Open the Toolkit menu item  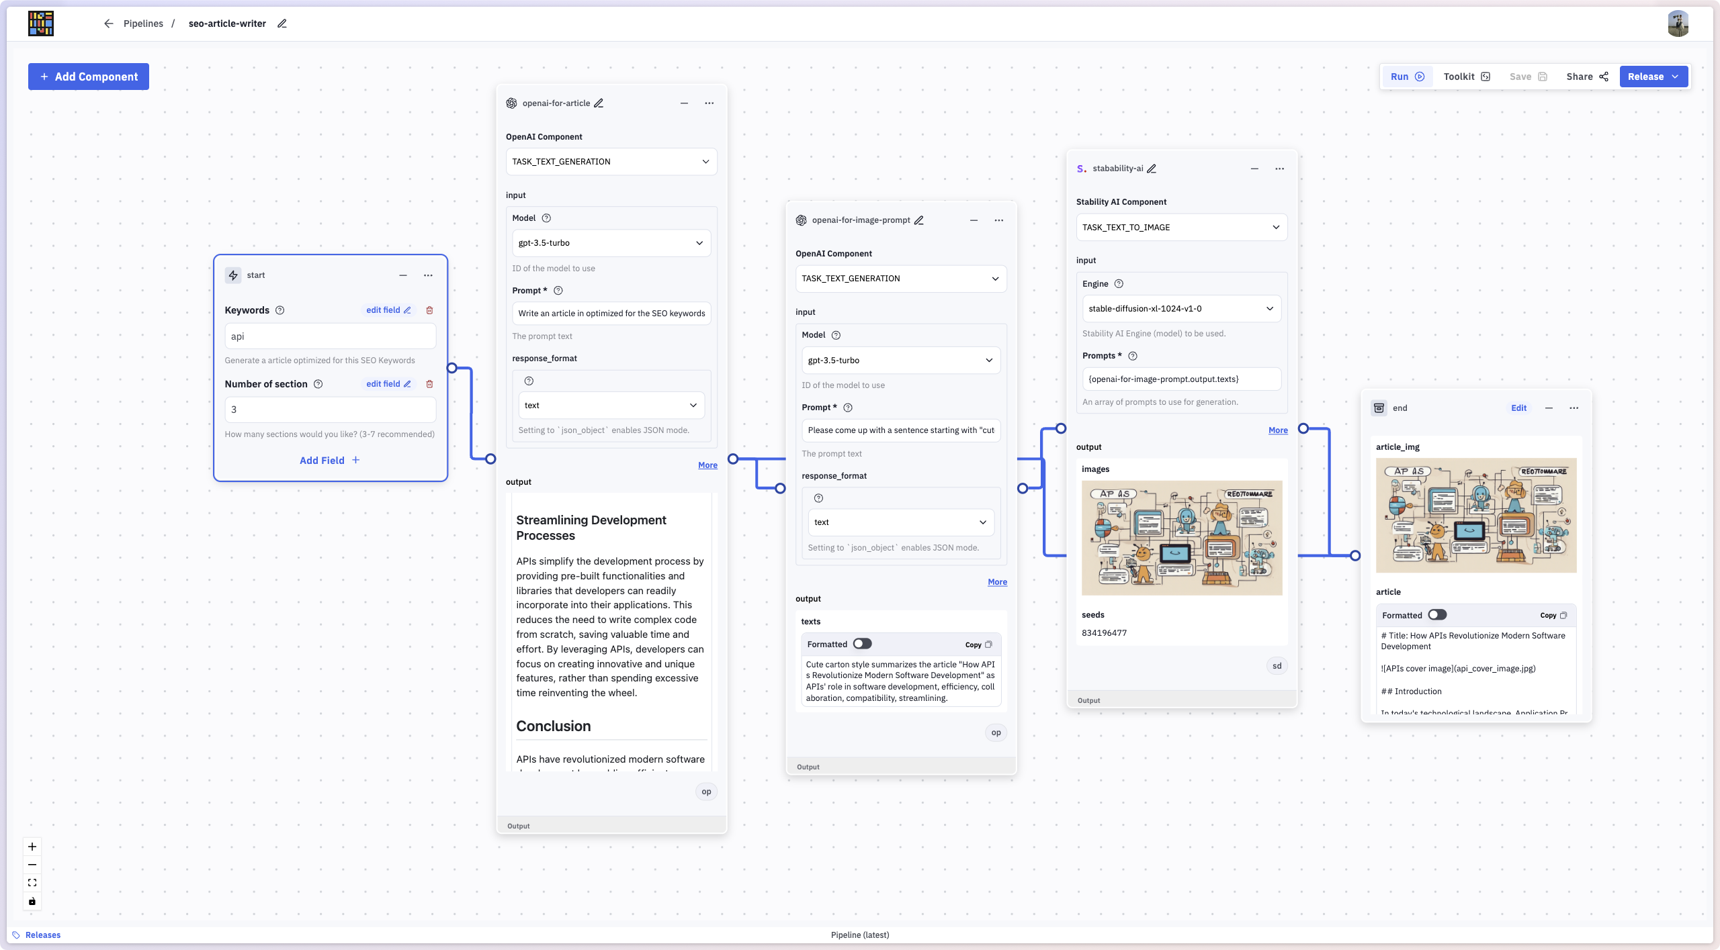pos(1467,77)
